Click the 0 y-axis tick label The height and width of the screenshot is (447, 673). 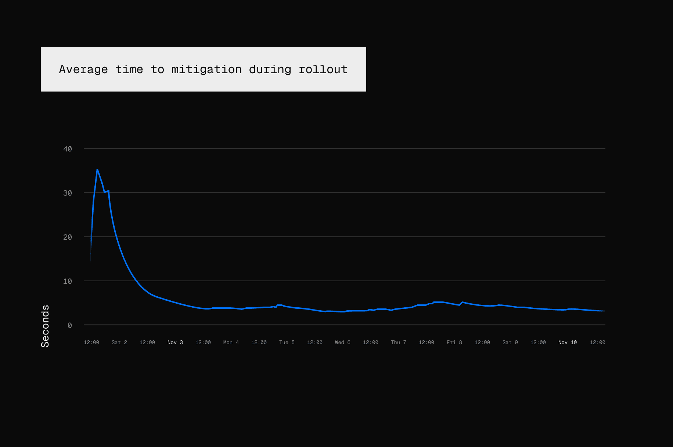coord(69,325)
